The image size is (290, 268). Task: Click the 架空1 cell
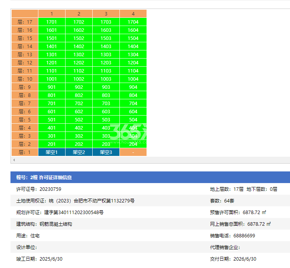pos(52,152)
